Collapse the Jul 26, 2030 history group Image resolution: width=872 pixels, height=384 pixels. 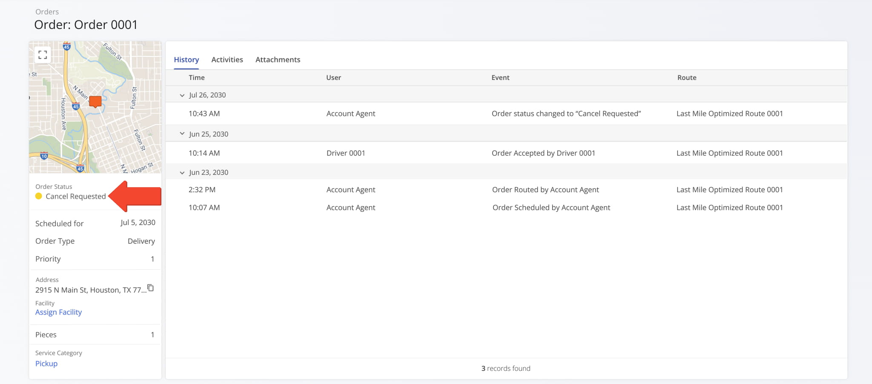(x=182, y=95)
